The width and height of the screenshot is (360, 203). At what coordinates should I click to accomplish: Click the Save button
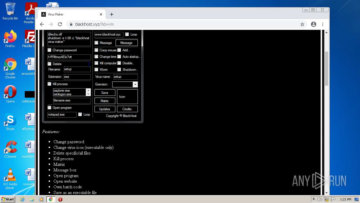click(105, 93)
